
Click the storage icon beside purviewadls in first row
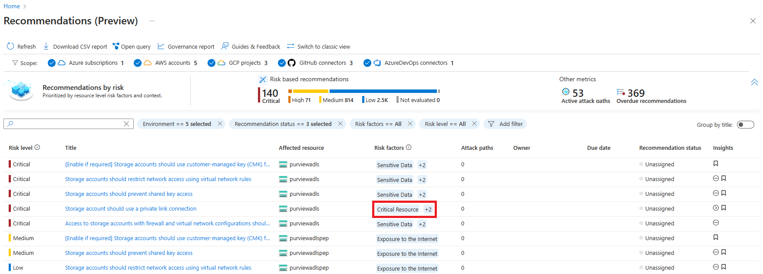[283, 165]
